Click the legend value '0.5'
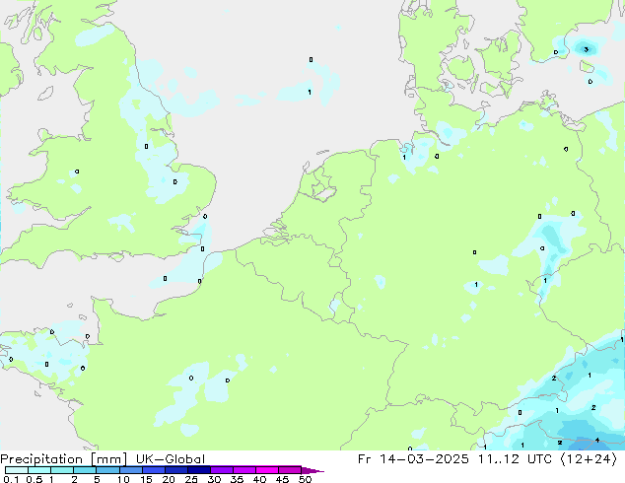Screen dimensions: 625x483 click(34, 479)
